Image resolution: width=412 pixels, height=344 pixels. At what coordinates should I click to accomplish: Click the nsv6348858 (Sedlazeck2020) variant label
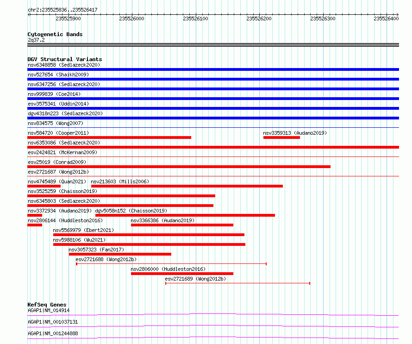pyautogui.click(x=64, y=65)
